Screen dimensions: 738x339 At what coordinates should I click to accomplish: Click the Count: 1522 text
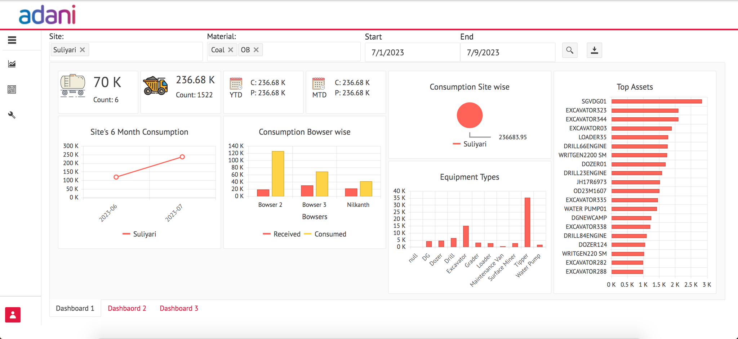pos(194,95)
